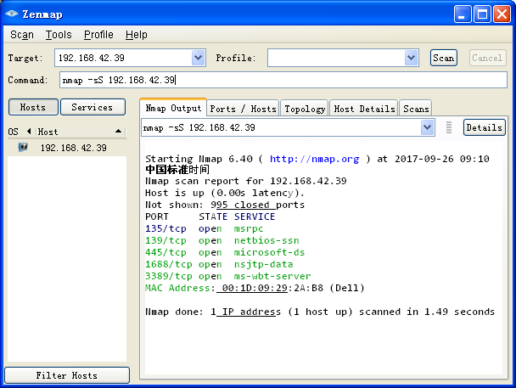This screenshot has width=516, height=388.
Task: Click the 139/tcp netbios-ssn line
Action: pos(222,240)
